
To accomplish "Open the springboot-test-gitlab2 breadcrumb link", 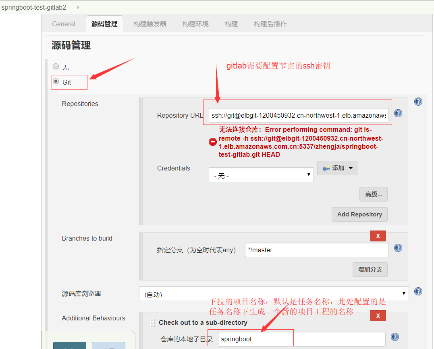I will click(34, 8).
